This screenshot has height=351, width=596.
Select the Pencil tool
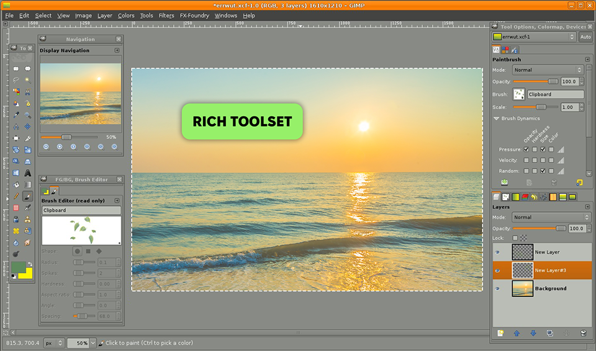point(16,196)
